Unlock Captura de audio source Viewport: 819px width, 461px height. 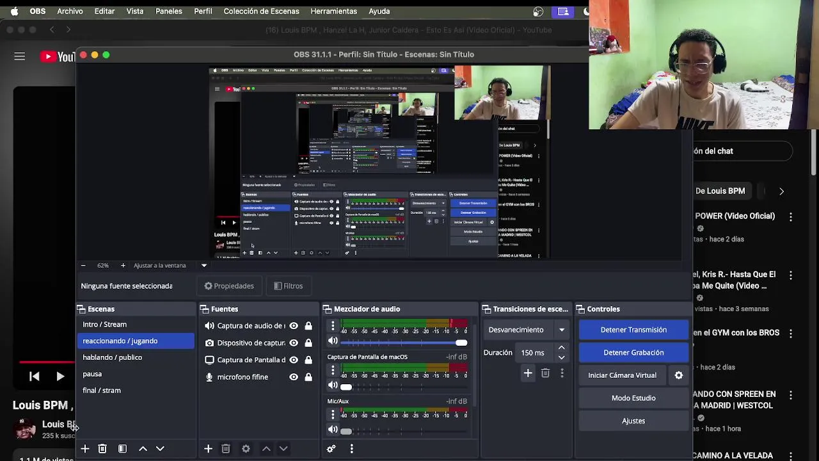308,326
